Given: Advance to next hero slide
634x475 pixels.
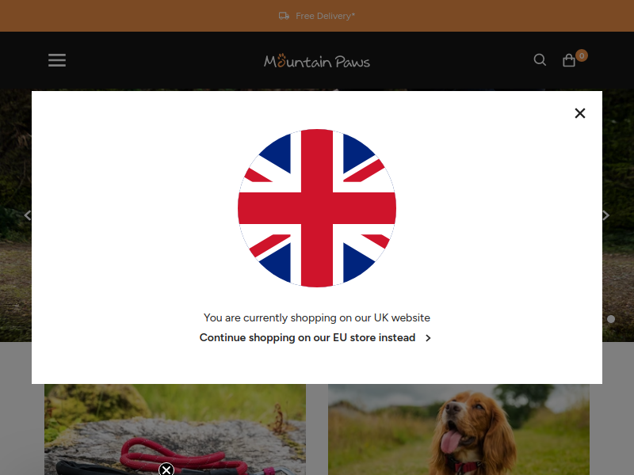Looking at the screenshot, I should [605, 215].
